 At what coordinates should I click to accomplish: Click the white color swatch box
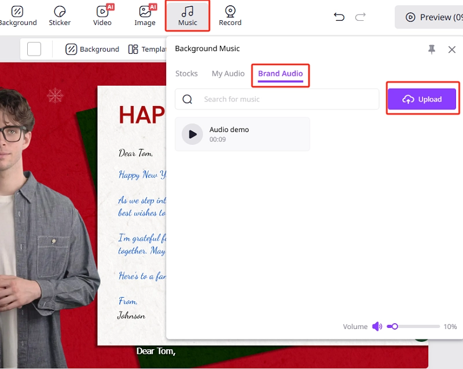tap(34, 49)
